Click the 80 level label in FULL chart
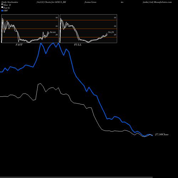This screenshot has height=178, width=178. [x=115, y=17]
